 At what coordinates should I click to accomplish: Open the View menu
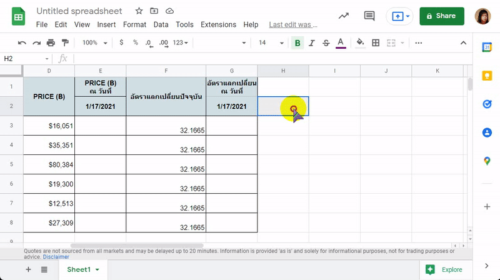coord(82,24)
